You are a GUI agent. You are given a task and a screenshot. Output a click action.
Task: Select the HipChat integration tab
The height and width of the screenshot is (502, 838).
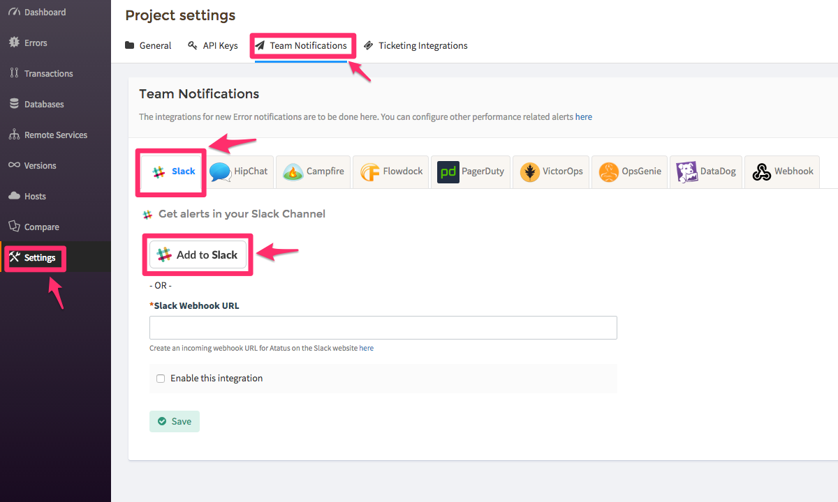coord(239,172)
